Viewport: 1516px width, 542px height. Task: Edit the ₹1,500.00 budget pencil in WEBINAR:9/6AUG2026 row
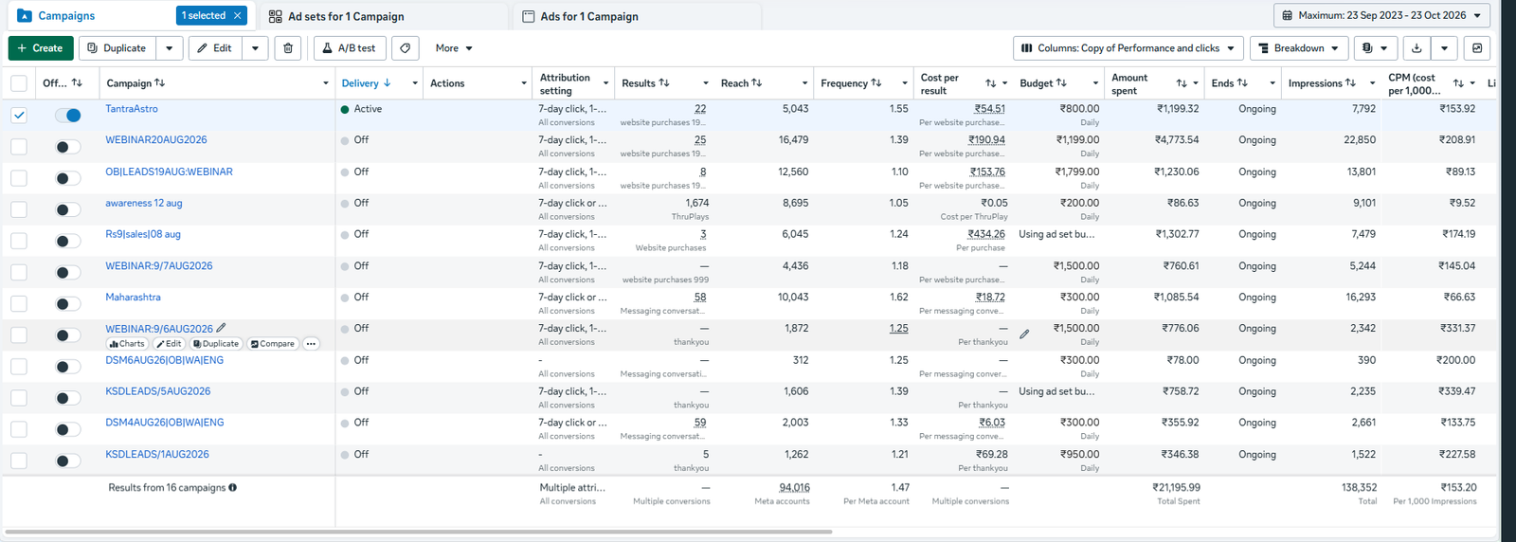click(x=1024, y=334)
